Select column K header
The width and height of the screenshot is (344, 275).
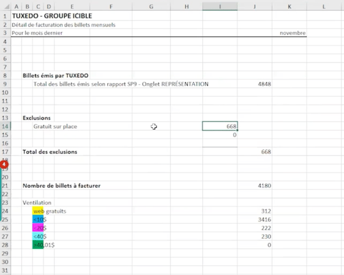290,7
